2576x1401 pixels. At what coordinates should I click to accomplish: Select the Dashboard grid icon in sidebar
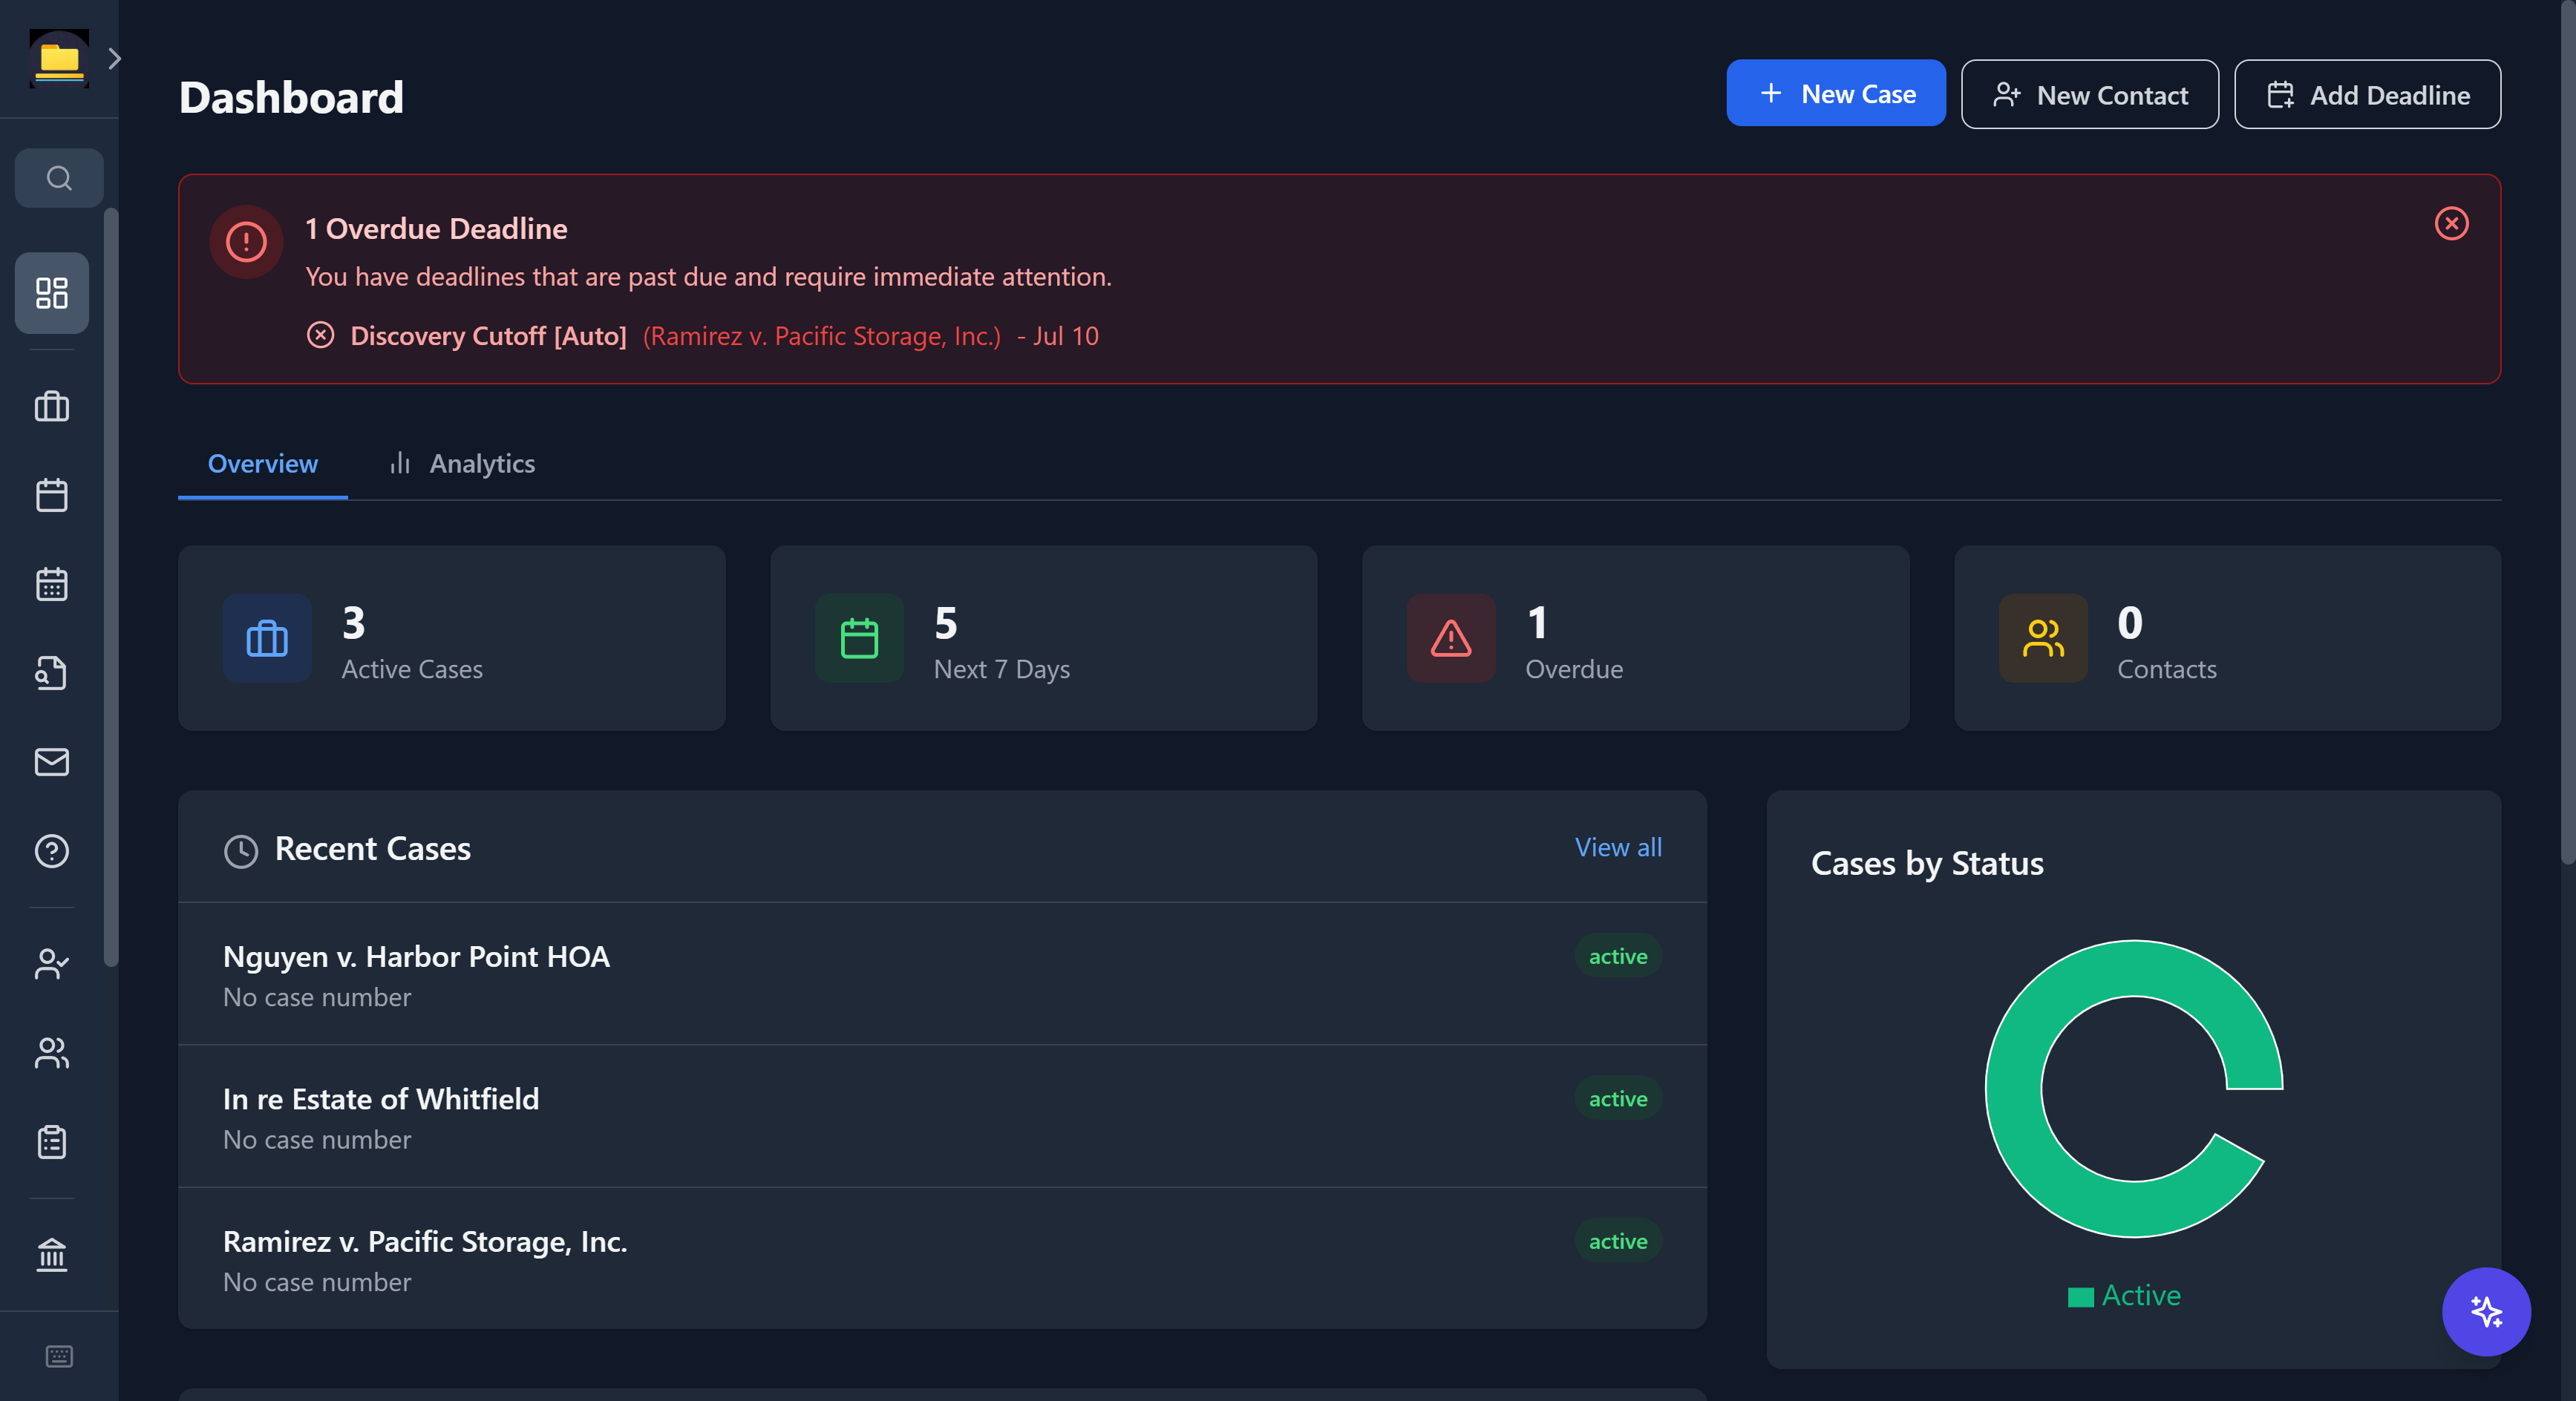click(x=52, y=293)
